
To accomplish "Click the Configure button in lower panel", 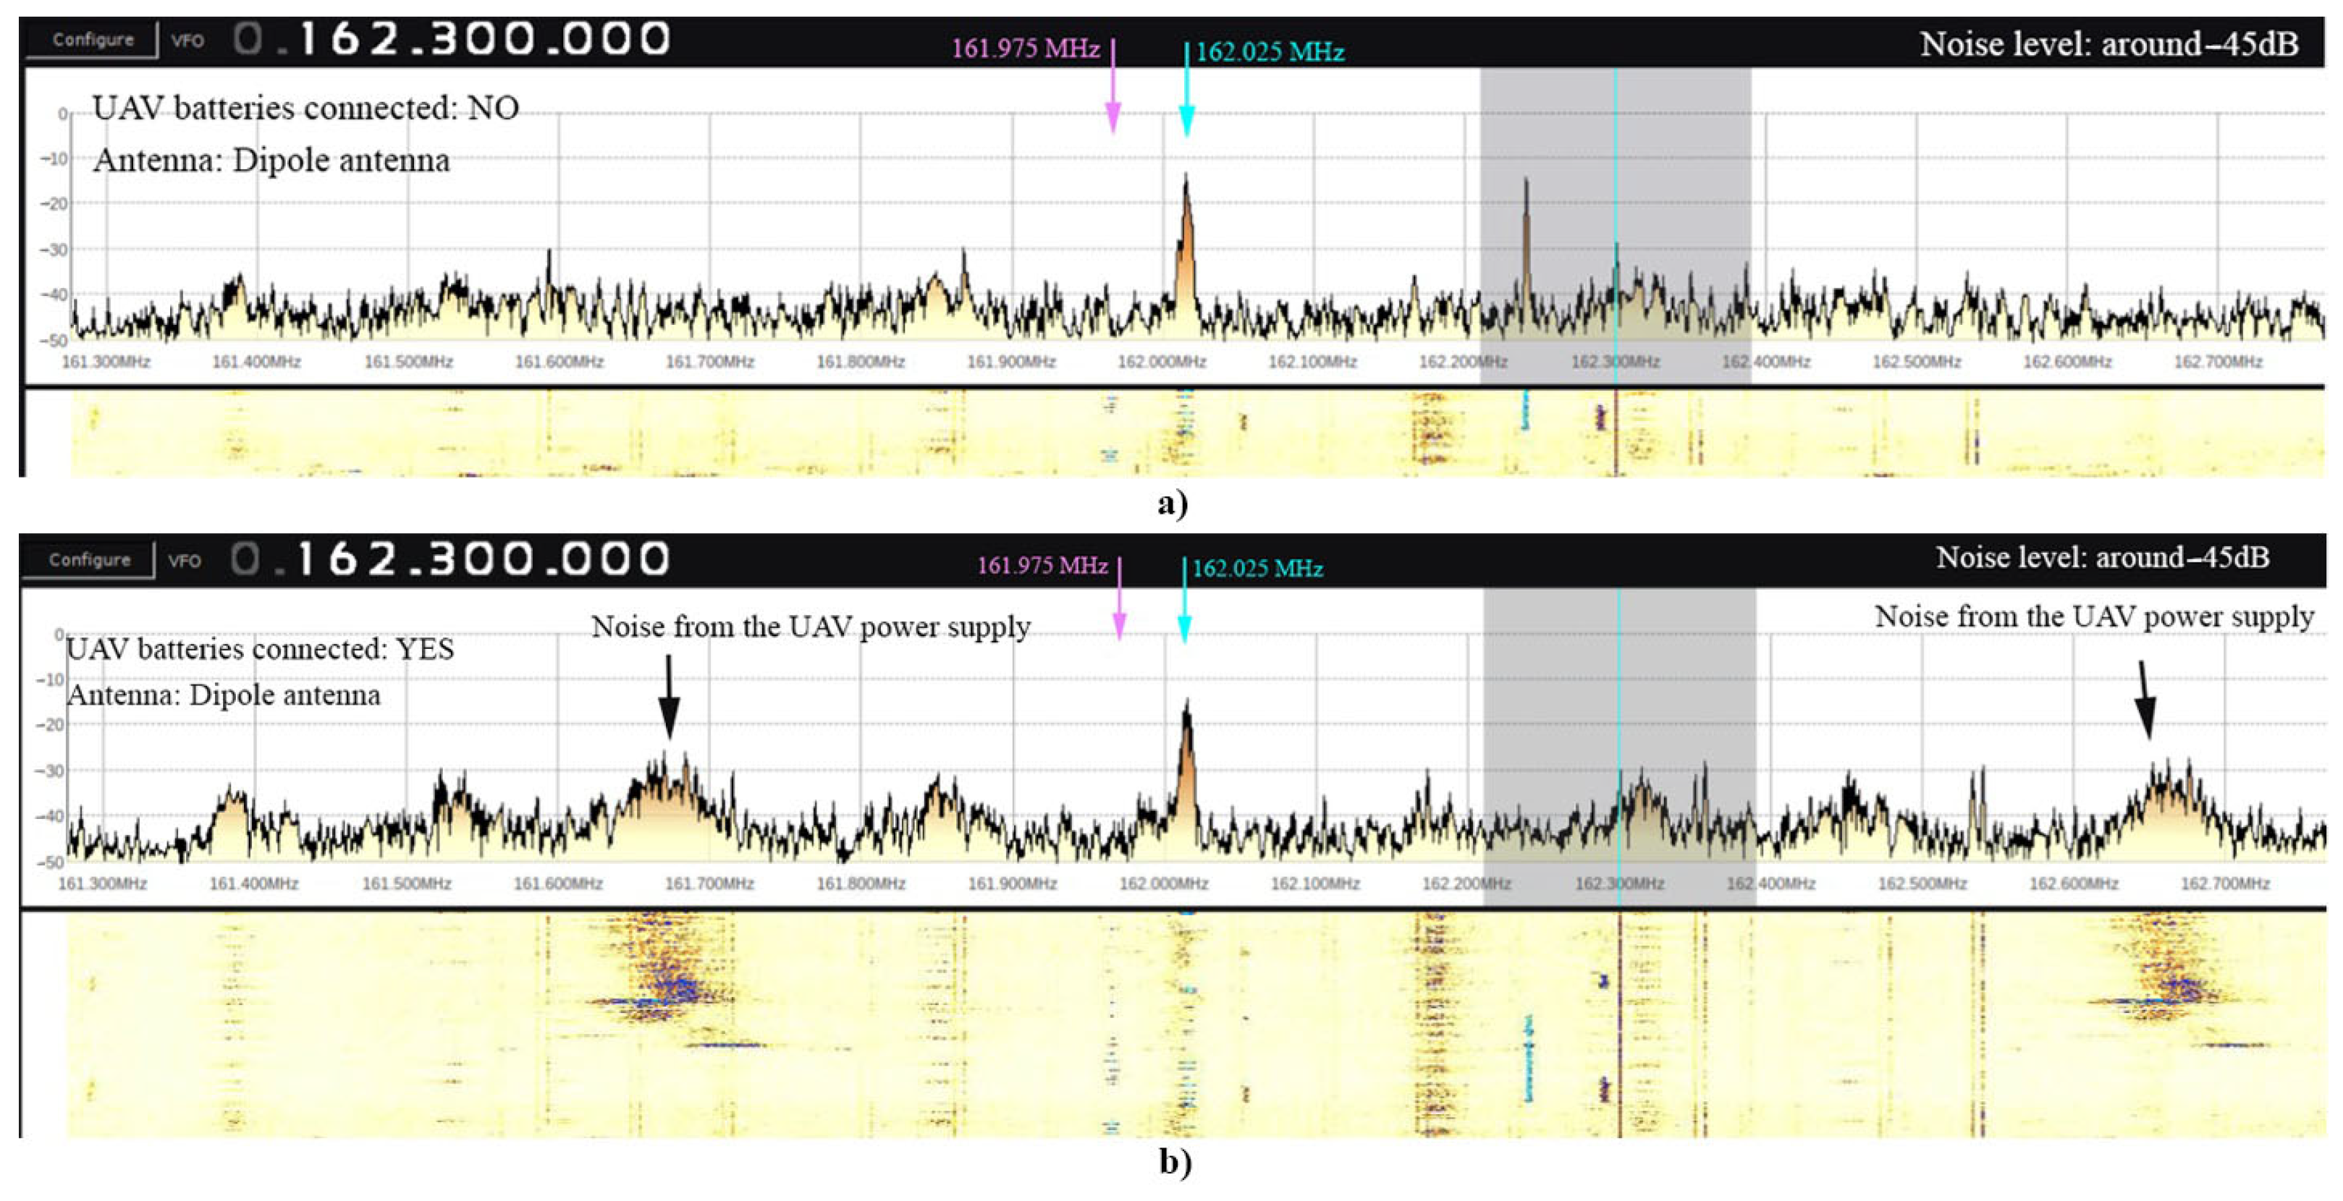I will pyautogui.click(x=89, y=560).
